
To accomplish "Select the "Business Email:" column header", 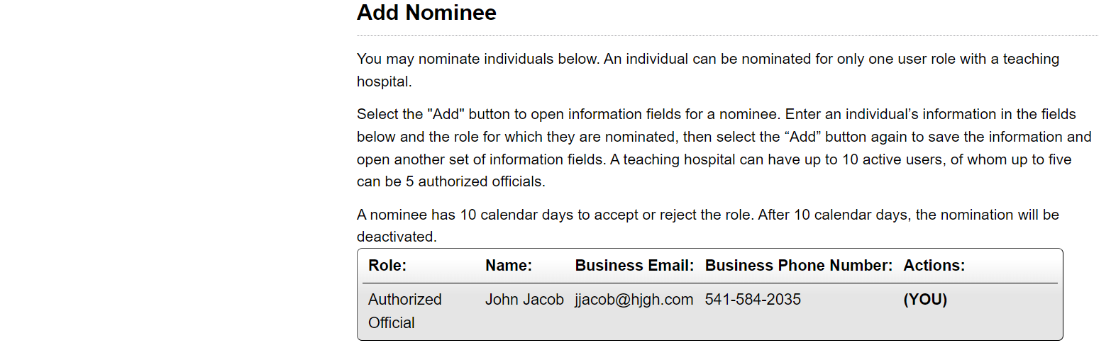I will click(x=634, y=266).
